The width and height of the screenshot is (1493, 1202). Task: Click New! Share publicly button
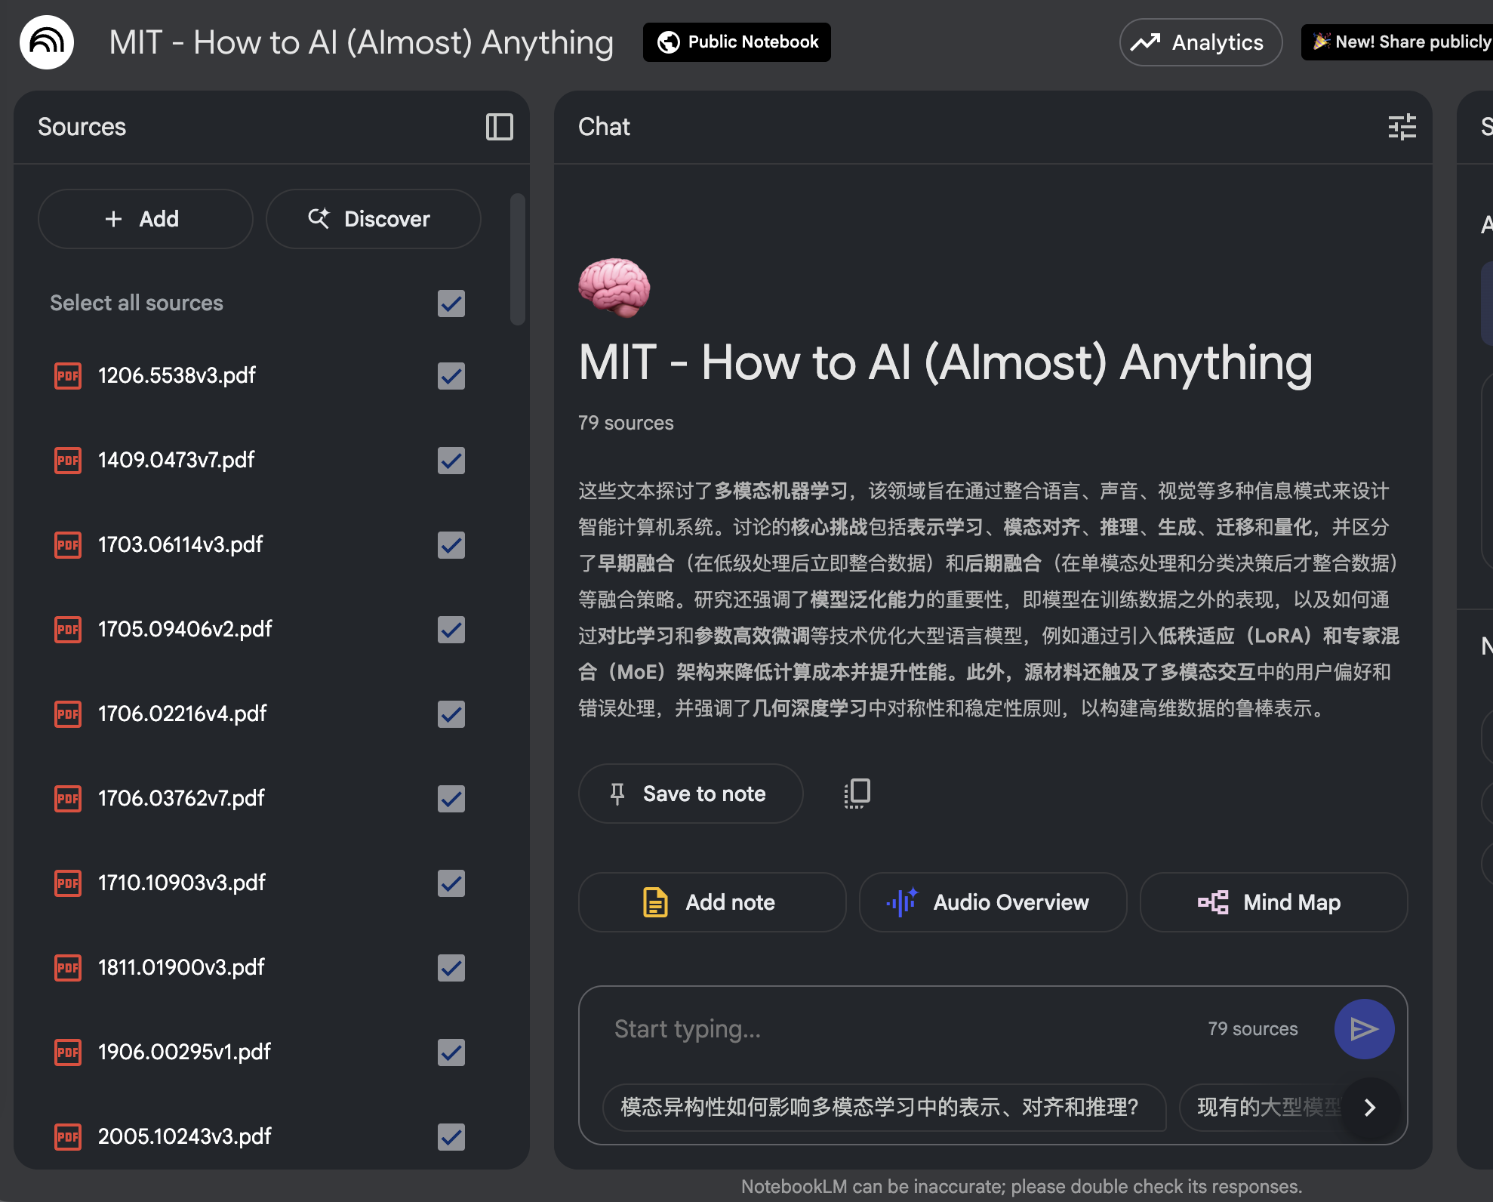click(x=1398, y=42)
